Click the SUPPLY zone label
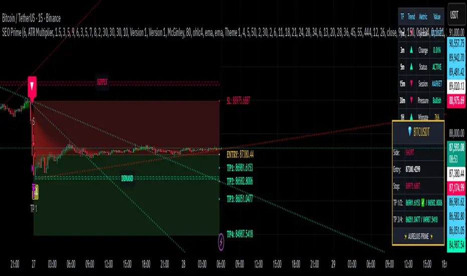467x276 pixels. [x=102, y=82]
